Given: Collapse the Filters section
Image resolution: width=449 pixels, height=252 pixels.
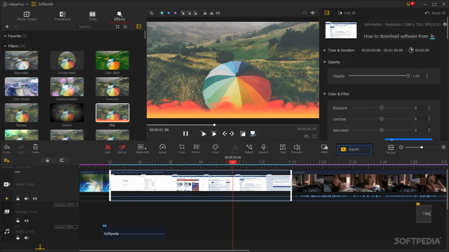Looking at the screenshot, I should coord(5,46).
